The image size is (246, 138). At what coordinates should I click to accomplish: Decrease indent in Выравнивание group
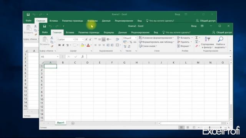click(108, 45)
